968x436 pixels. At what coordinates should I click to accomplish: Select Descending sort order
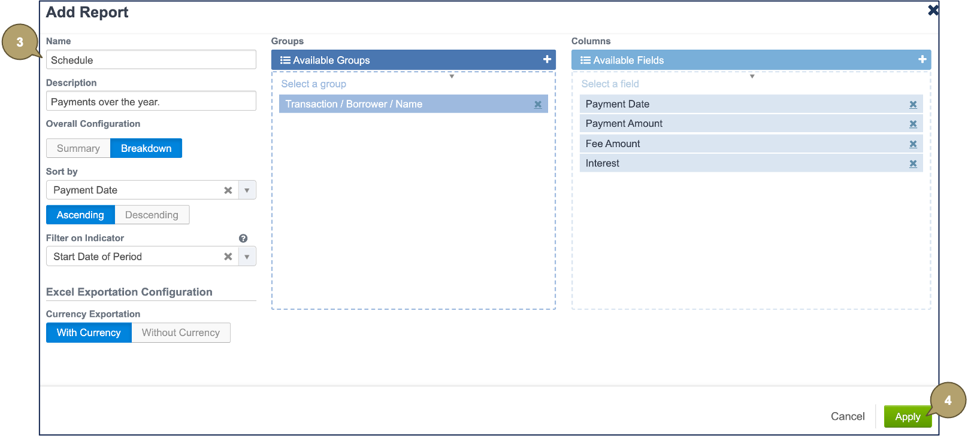coord(152,215)
